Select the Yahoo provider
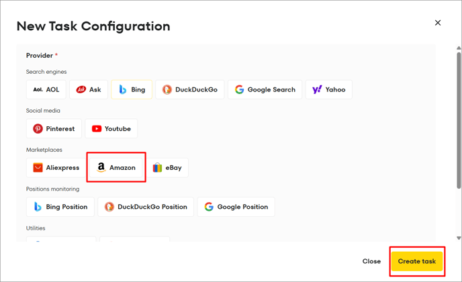 coord(329,89)
